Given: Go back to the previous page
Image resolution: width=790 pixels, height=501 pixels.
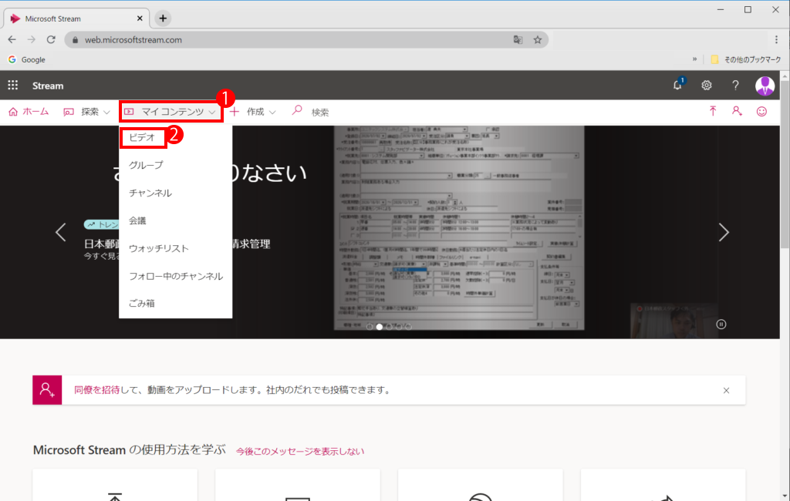Looking at the screenshot, I should [x=12, y=40].
